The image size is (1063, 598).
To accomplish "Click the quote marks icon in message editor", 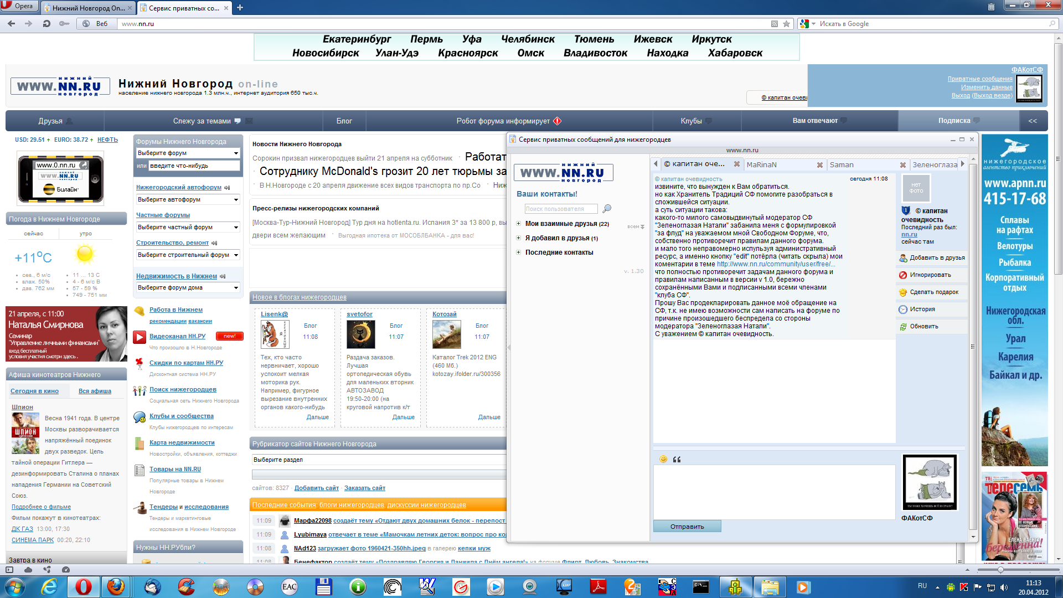I will tap(677, 460).
